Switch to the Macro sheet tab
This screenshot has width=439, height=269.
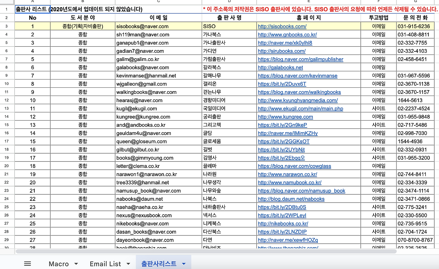click(x=59, y=264)
